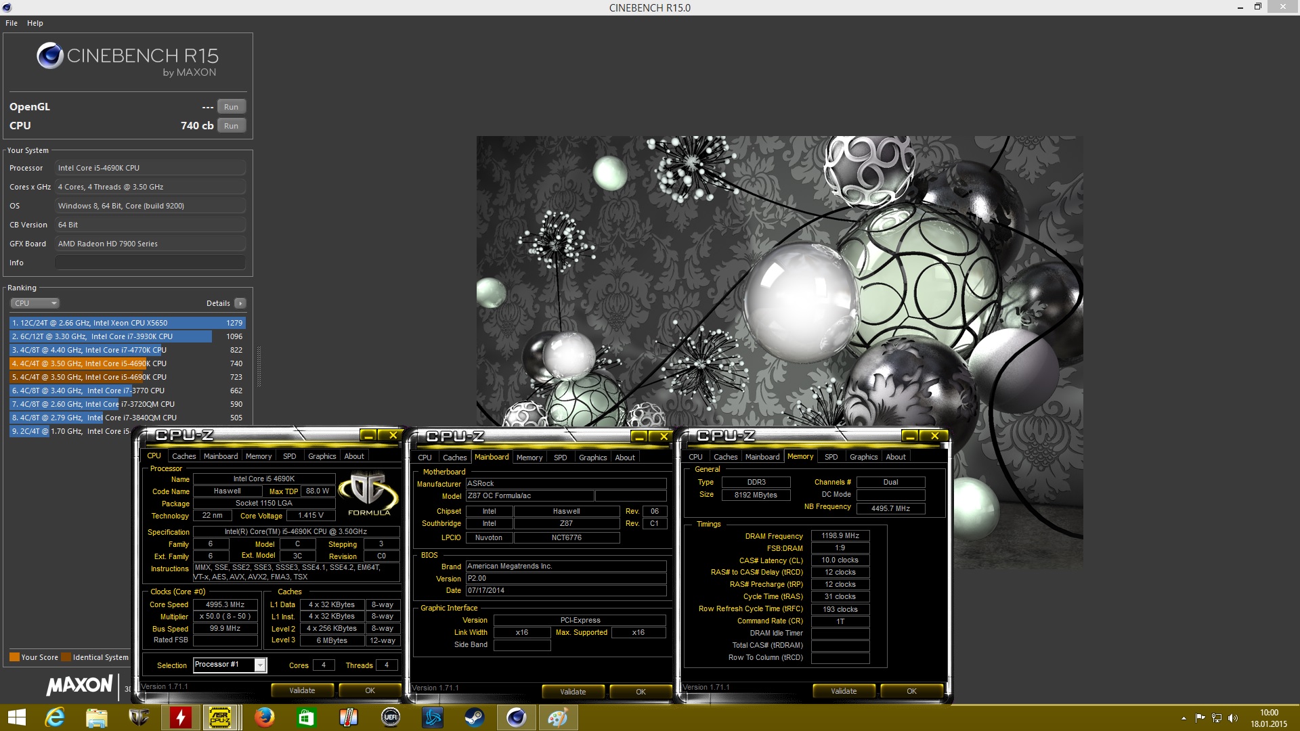Open Graphics tab in first CPU-Z window
Screen dimensions: 1300x731
click(322, 456)
